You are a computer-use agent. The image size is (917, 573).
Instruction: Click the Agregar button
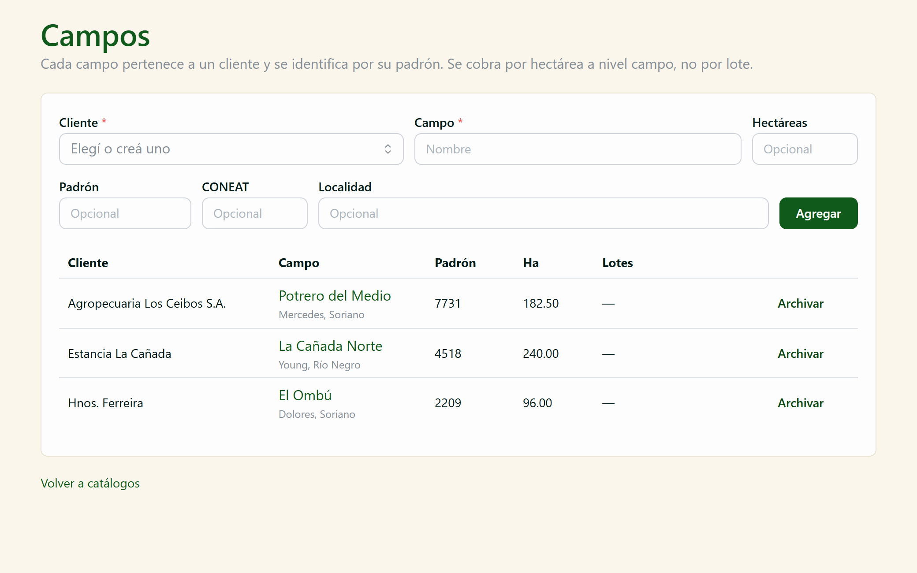click(x=818, y=213)
